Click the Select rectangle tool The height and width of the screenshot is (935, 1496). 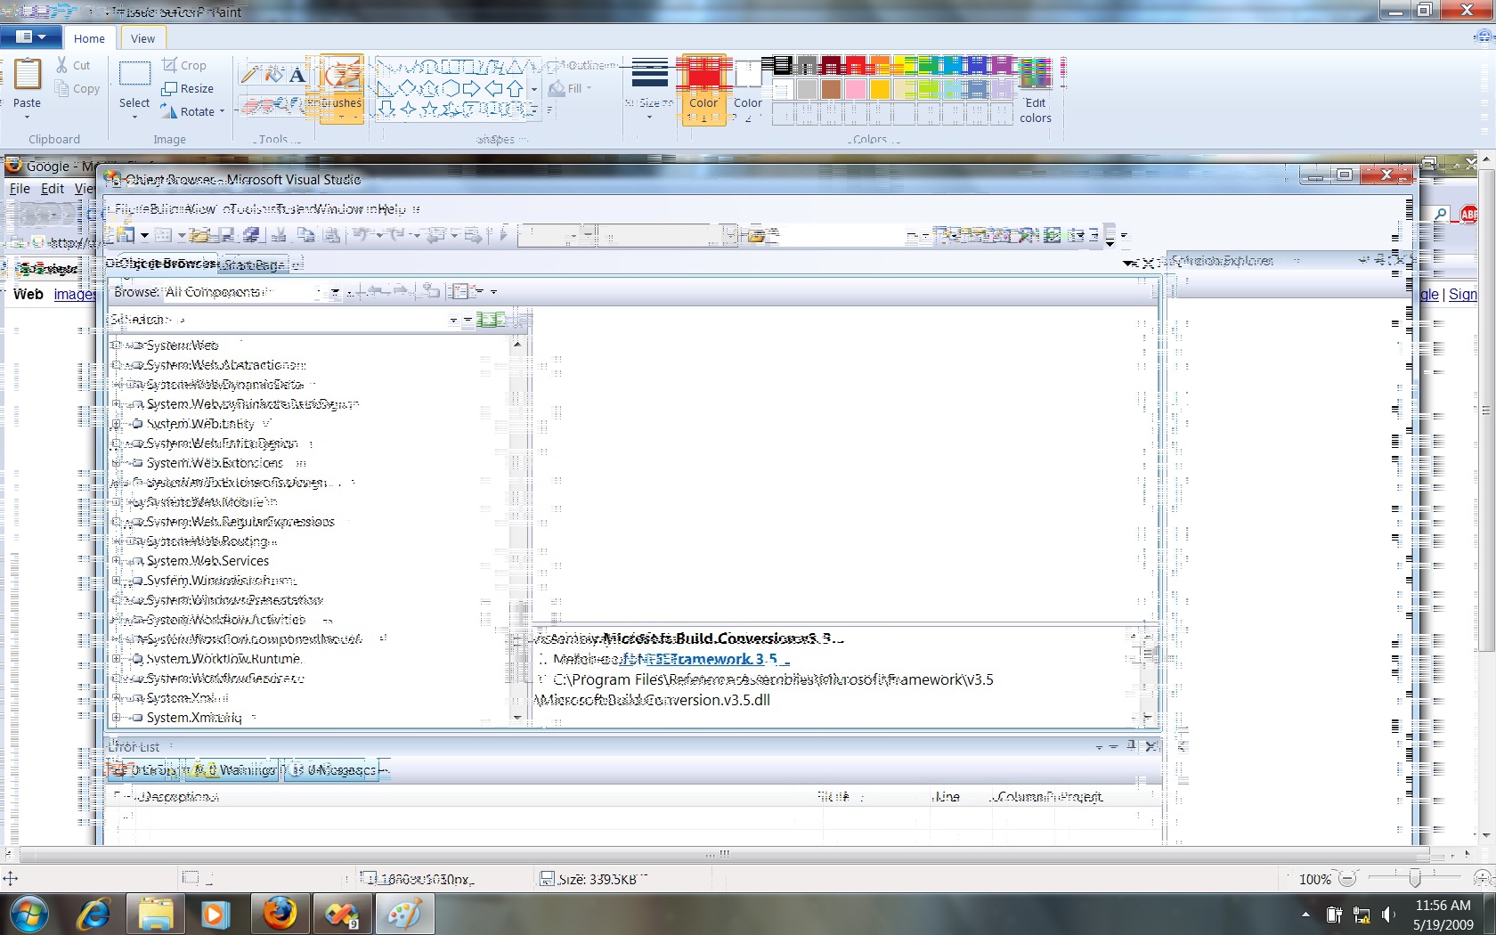pos(134,75)
